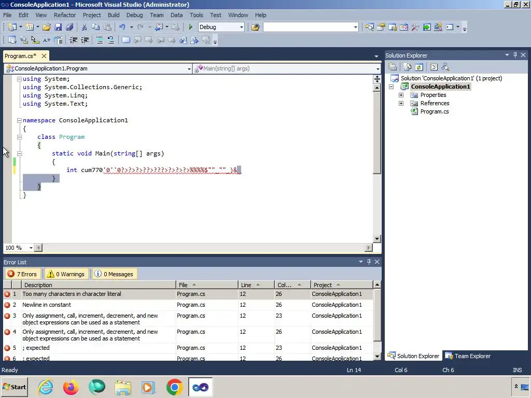Sort error list by Project column

[x=341, y=285]
